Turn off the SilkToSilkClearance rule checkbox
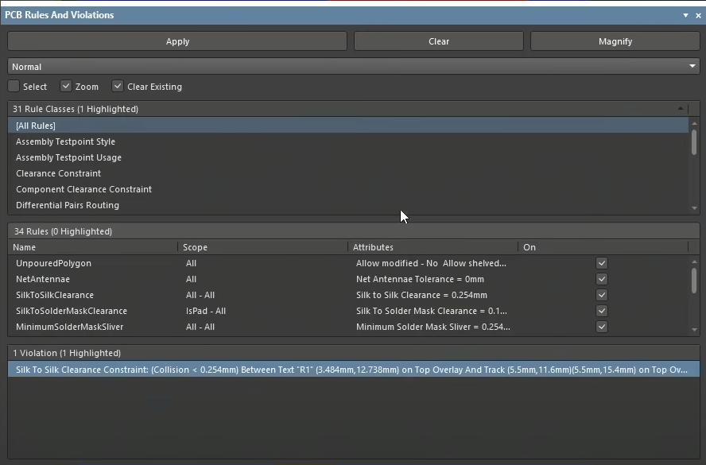 (602, 295)
